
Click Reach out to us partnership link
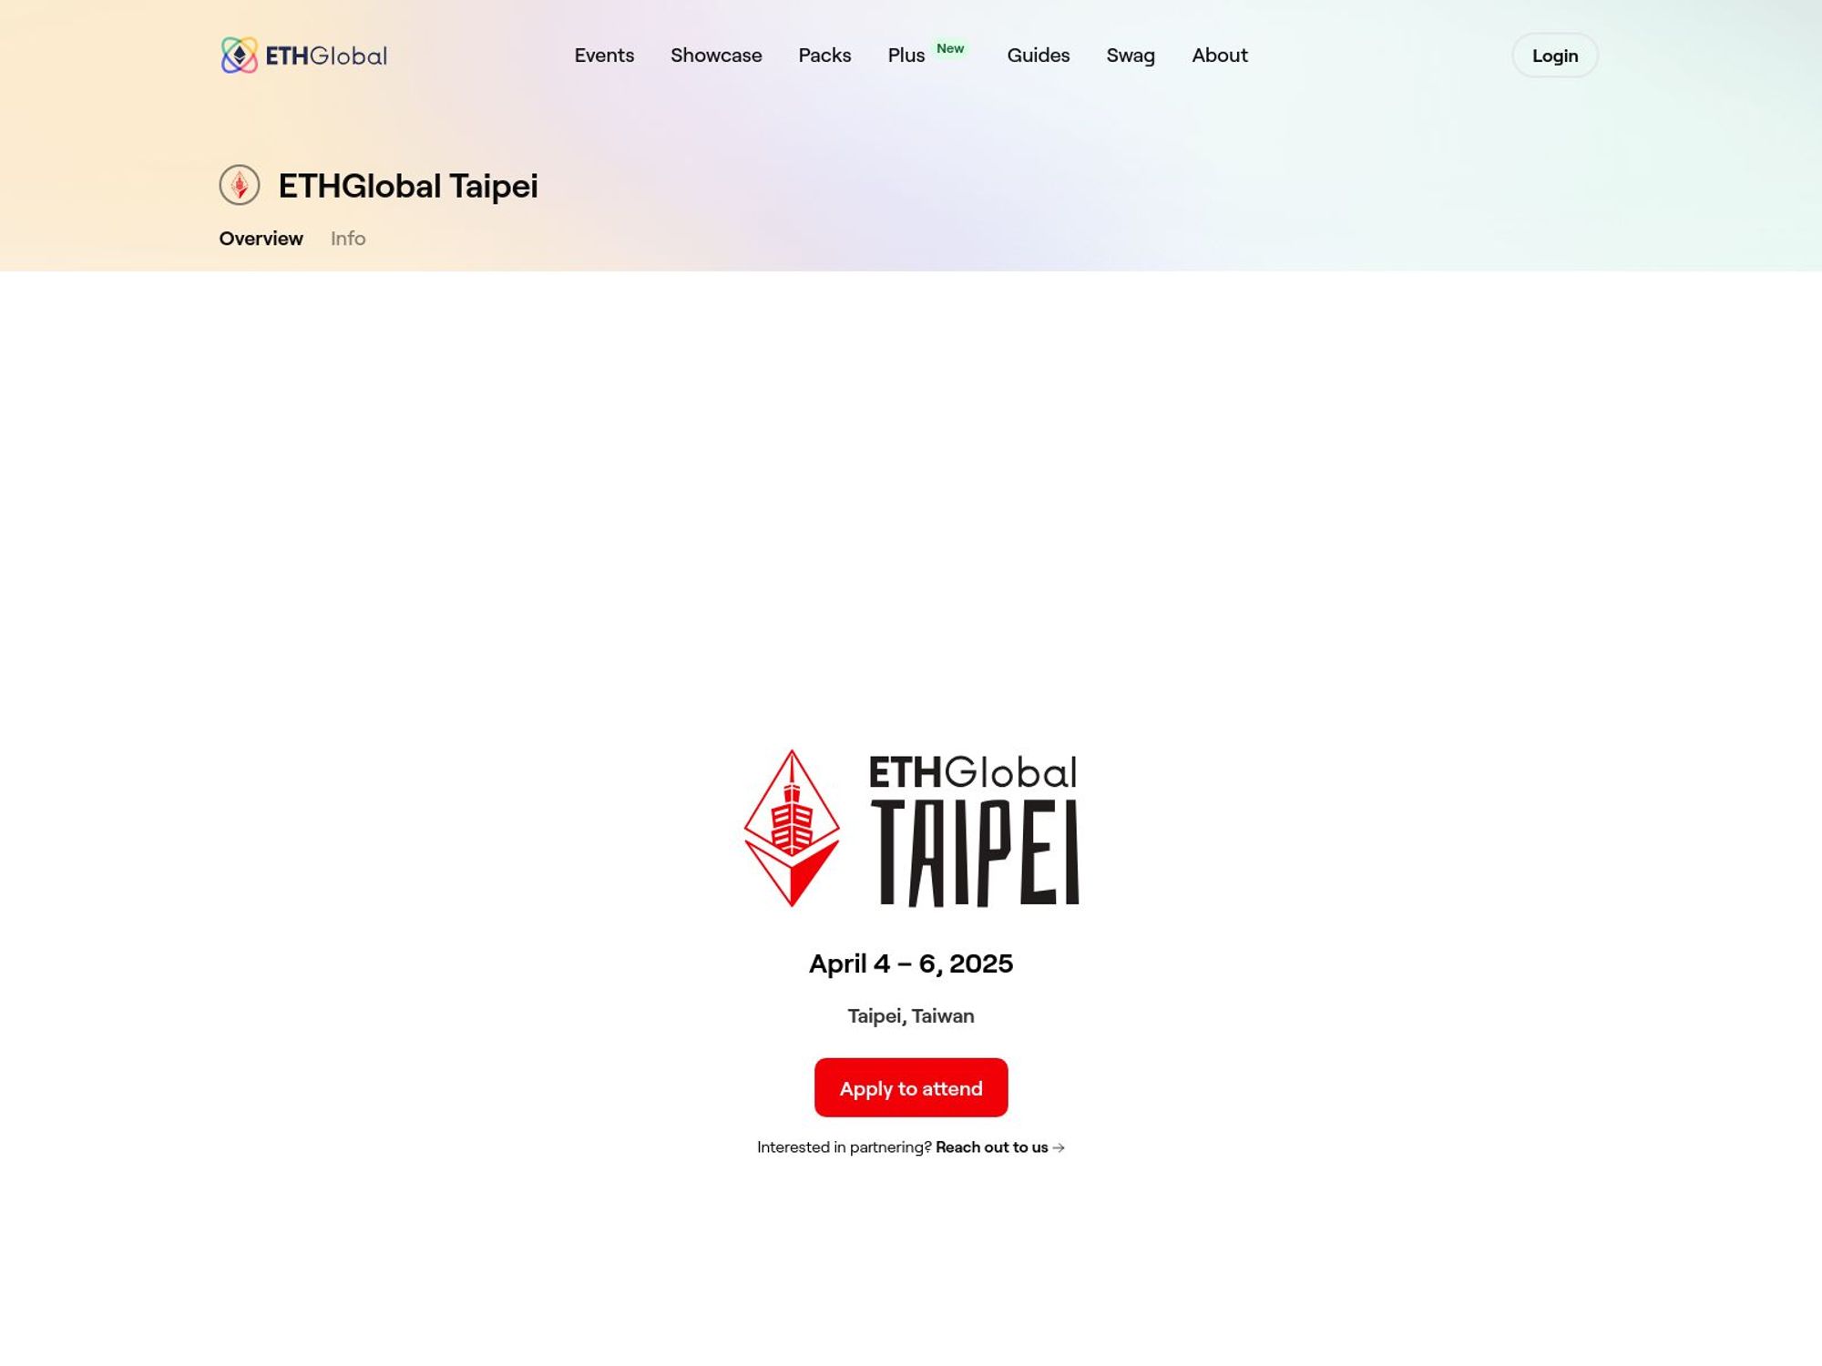pyautogui.click(x=1000, y=1147)
